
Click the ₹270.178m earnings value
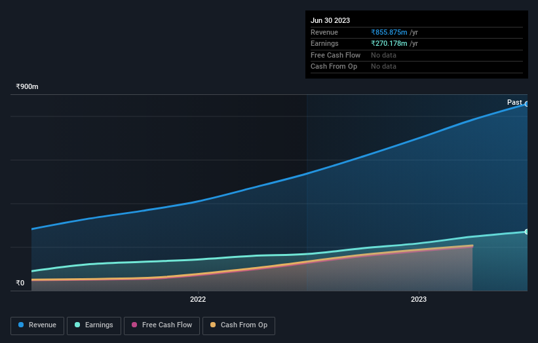tap(389, 43)
